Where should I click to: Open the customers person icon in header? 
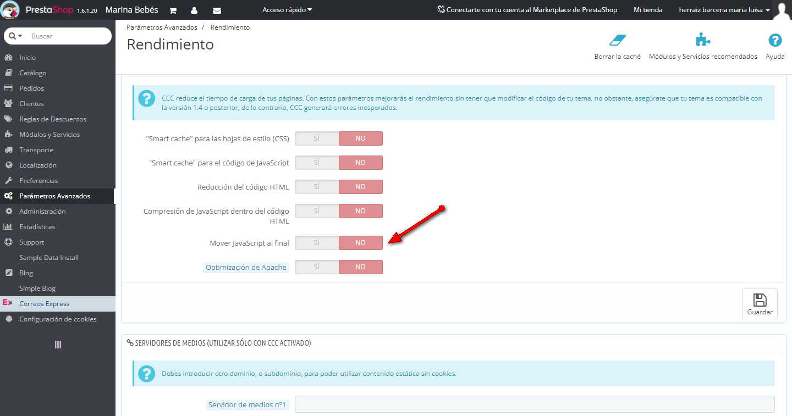pyautogui.click(x=194, y=10)
